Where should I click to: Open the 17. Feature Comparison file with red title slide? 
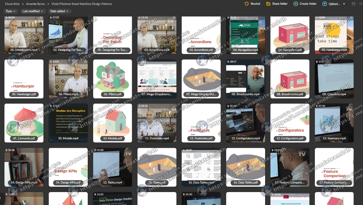tap(334, 167)
